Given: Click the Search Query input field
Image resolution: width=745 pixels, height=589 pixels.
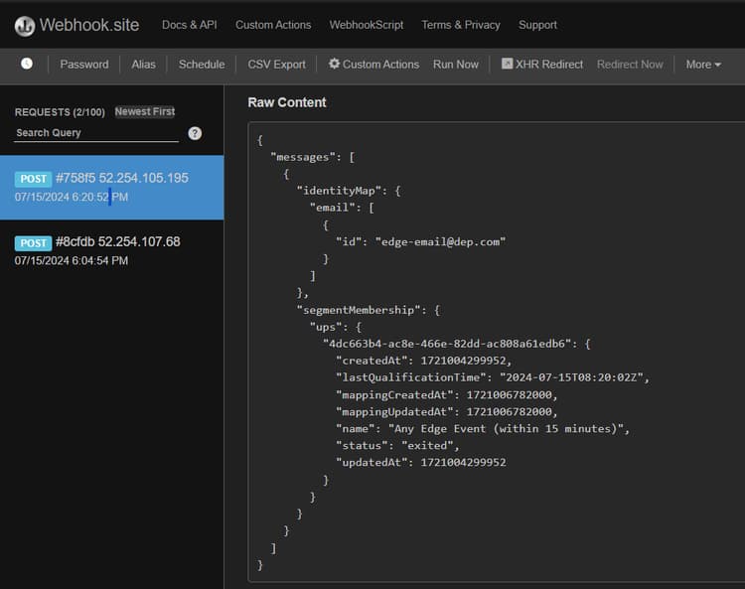Looking at the screenshot, I should click(x=96, y=133).
